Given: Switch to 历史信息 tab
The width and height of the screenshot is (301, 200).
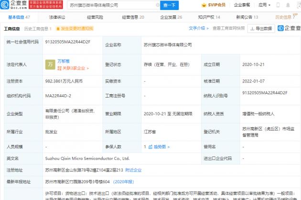Looking at the screenshot, I should pos(285,17).
